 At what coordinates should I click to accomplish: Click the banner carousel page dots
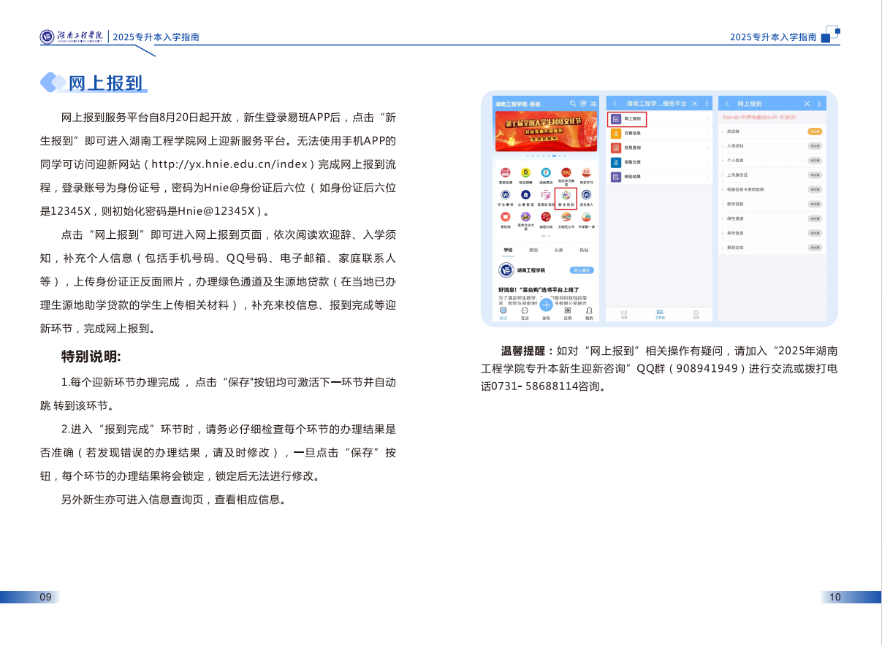546,156
